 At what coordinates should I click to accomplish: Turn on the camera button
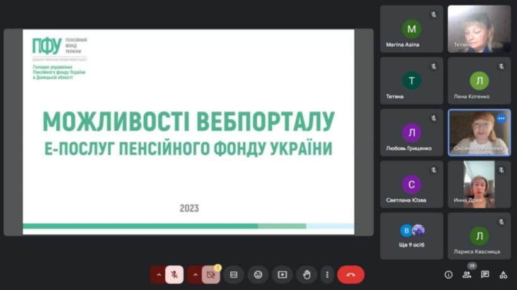point(211,274)
